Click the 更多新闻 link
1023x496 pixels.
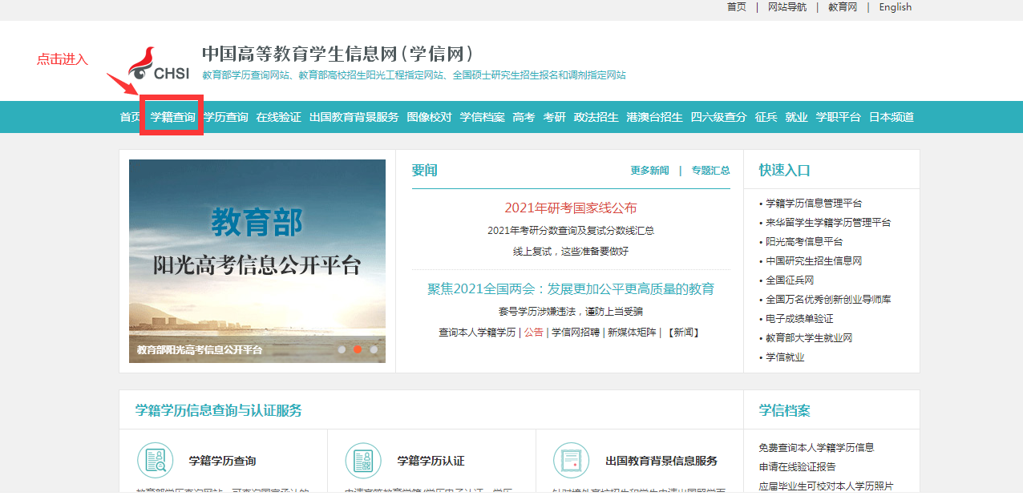pos(649,171)
